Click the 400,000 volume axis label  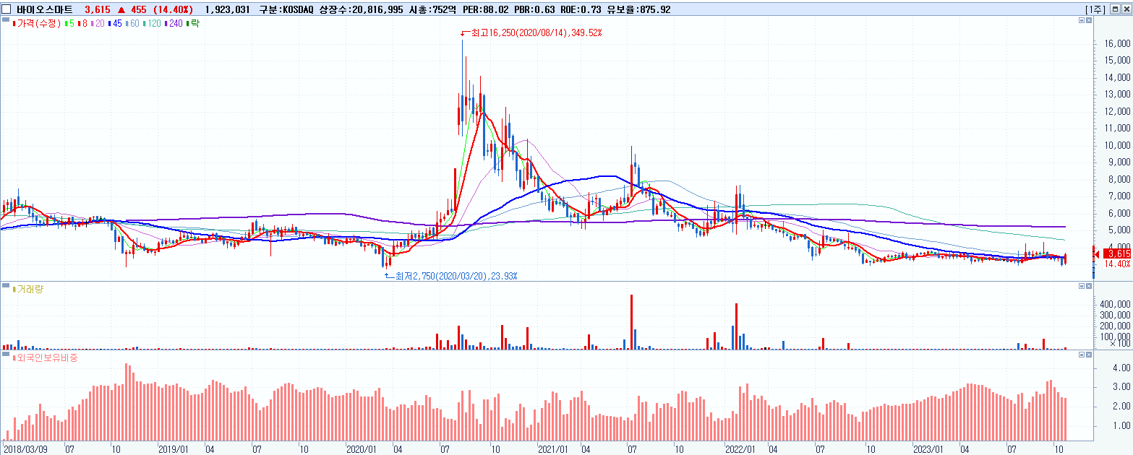(1116, 305)
